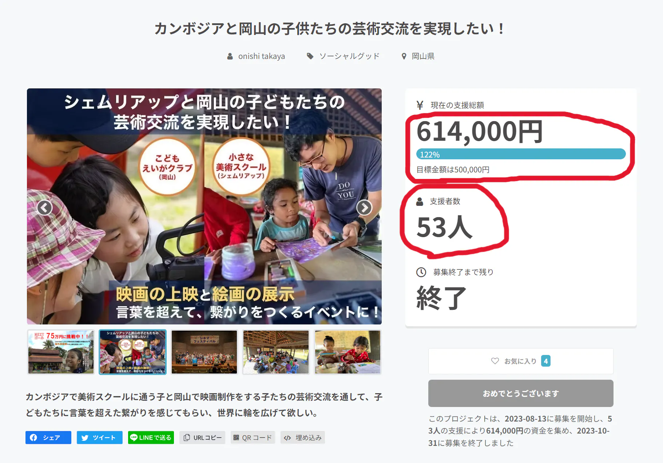Show the QR code for project

point(253,438)
